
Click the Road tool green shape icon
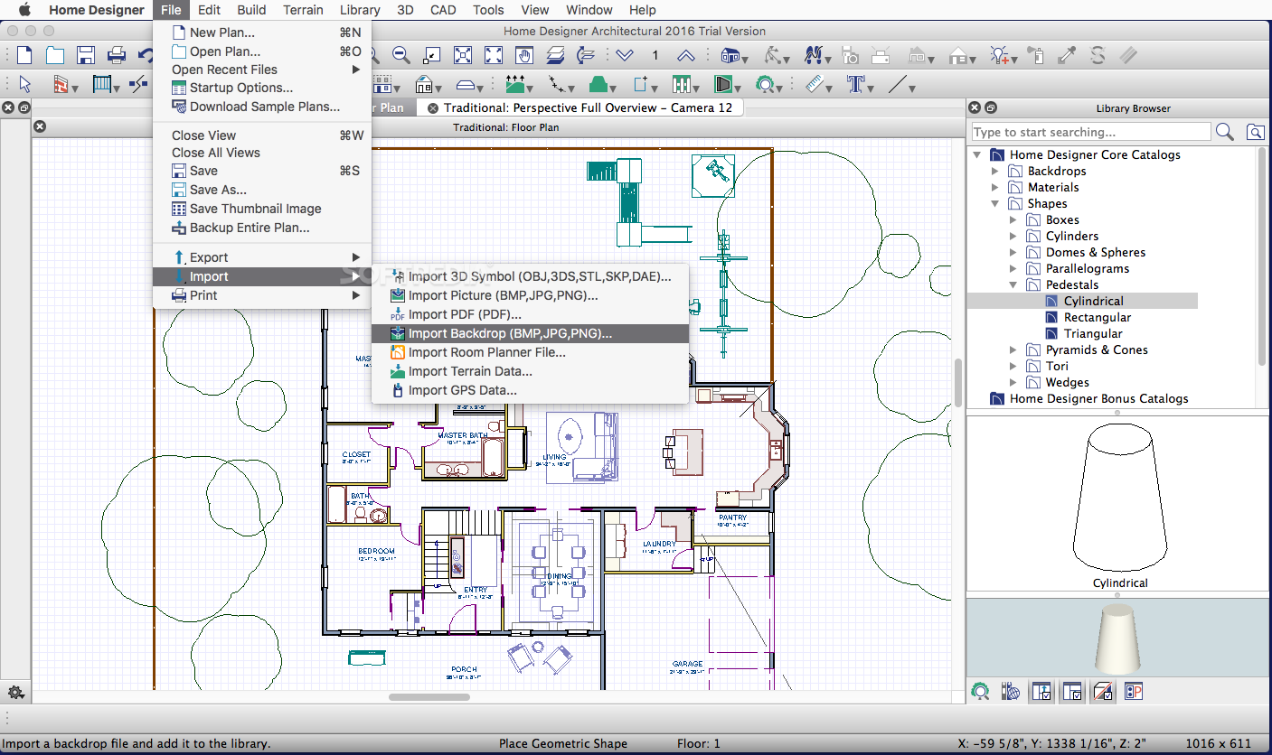(x=597, y=85)
